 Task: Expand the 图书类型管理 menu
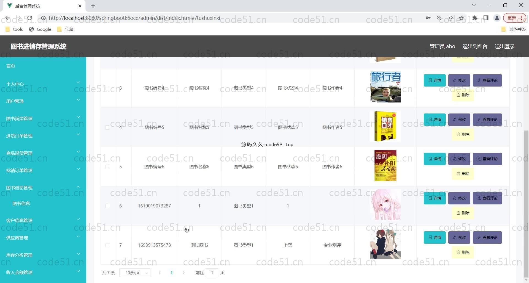click(43, 118)
